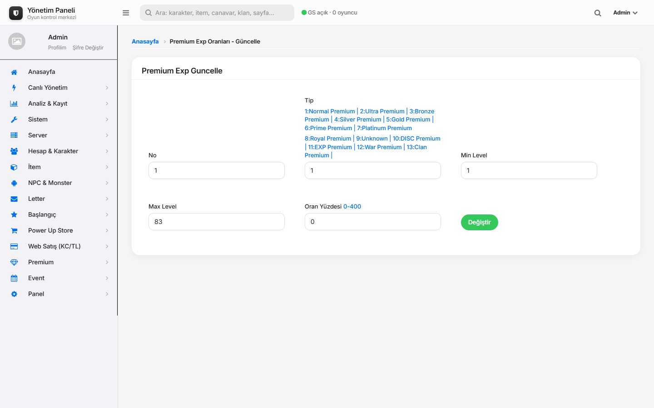Click the green Değiştir button
The height and width of the screenshot is (408, 654).
(x=479, y=222)
